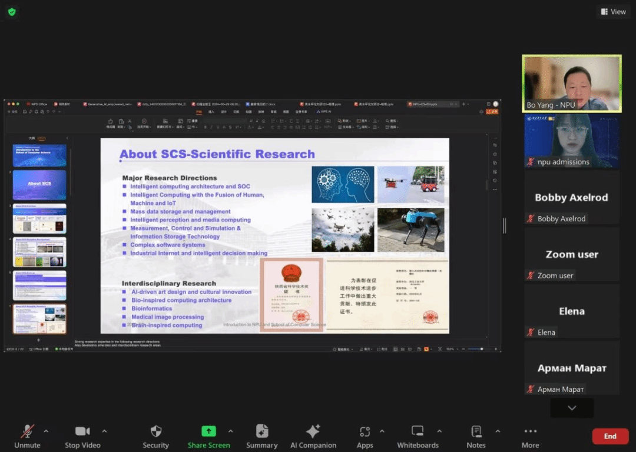Open Whiteboards from the toolbar
The width and height of the screenshot is (636, 452).
pos(418,431)
